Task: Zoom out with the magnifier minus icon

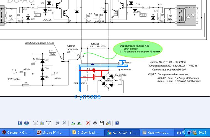Action: [x=64, y=123]
